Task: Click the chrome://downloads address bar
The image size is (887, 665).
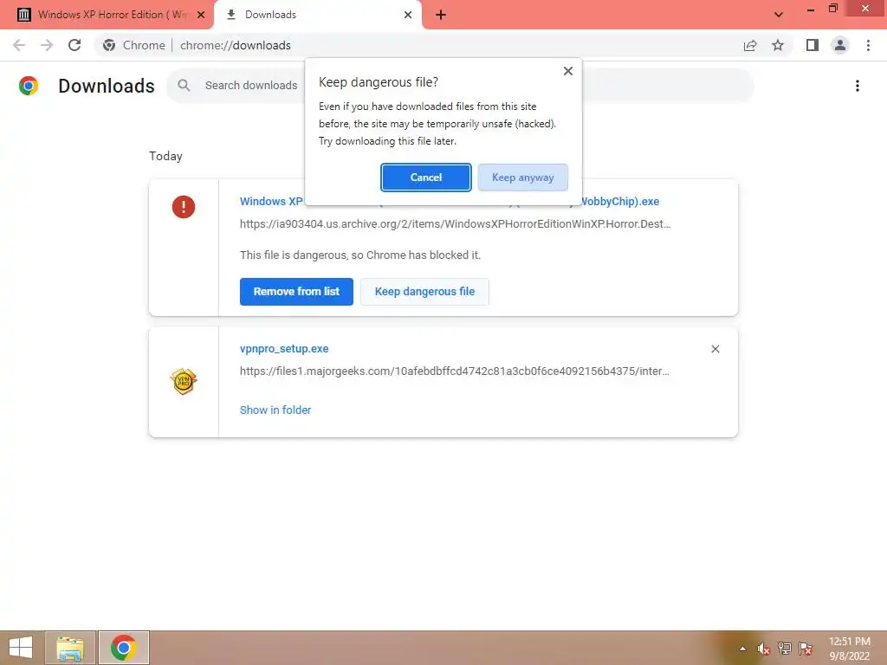Action: tap(236, 45)
